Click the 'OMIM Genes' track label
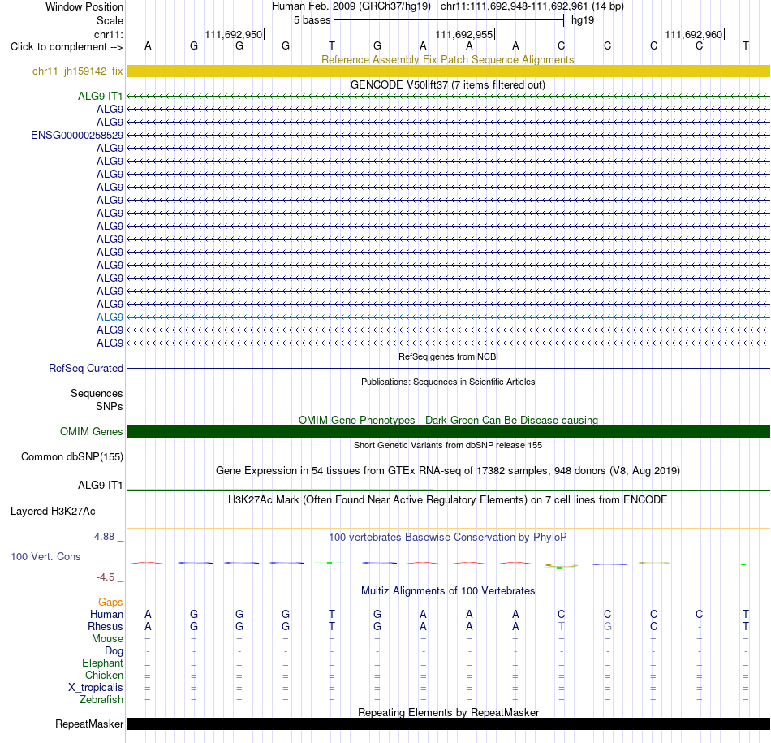 [x=92, y=431]
